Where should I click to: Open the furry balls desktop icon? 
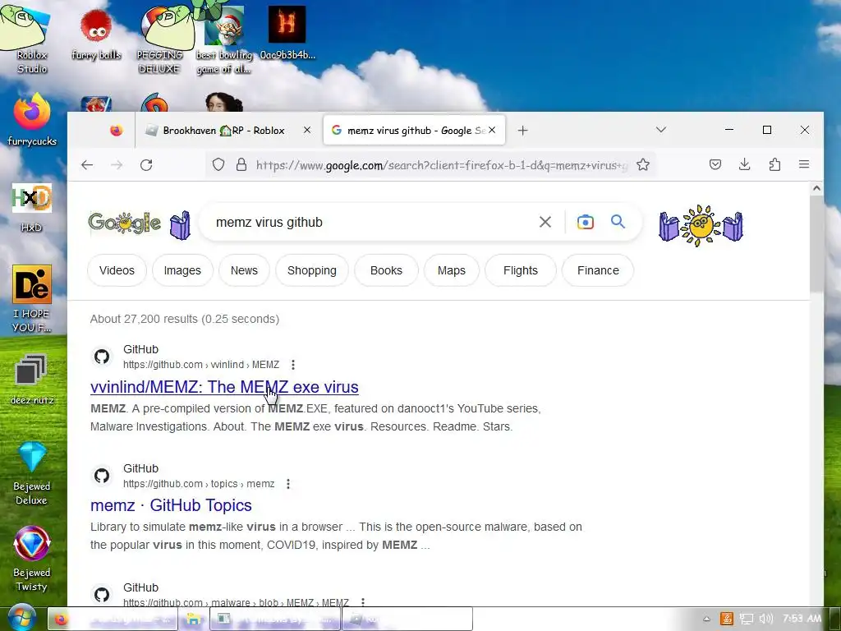click(96, 35)
